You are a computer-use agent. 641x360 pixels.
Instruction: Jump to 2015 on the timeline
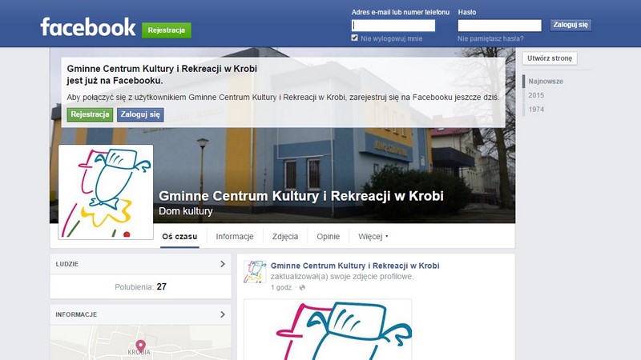536,95
